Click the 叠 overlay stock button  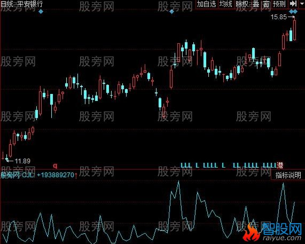point(256,4)
